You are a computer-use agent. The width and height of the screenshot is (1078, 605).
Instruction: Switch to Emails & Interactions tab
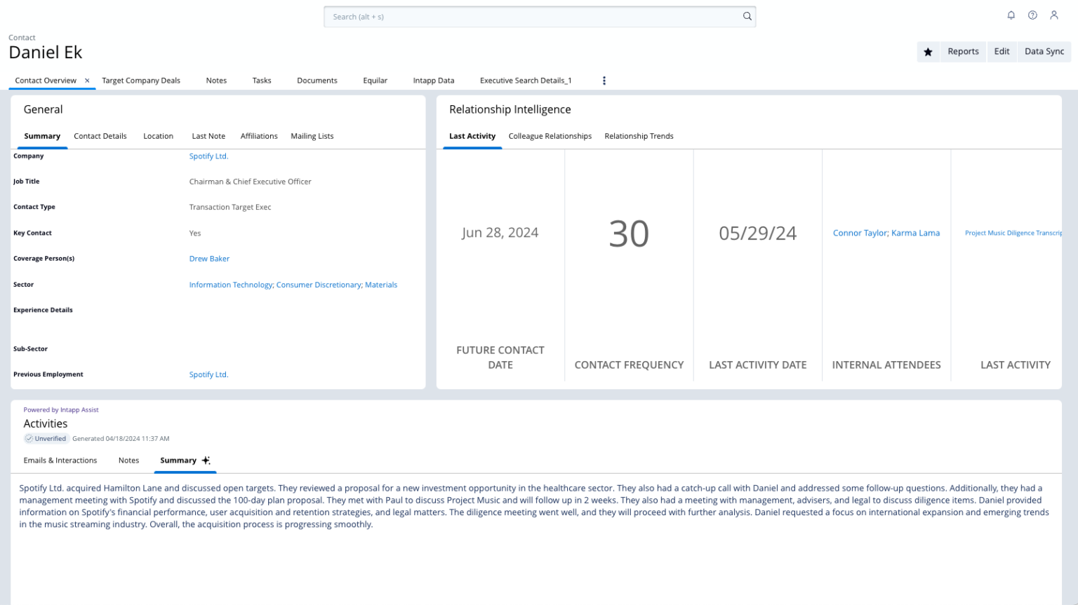pos(60,461)
